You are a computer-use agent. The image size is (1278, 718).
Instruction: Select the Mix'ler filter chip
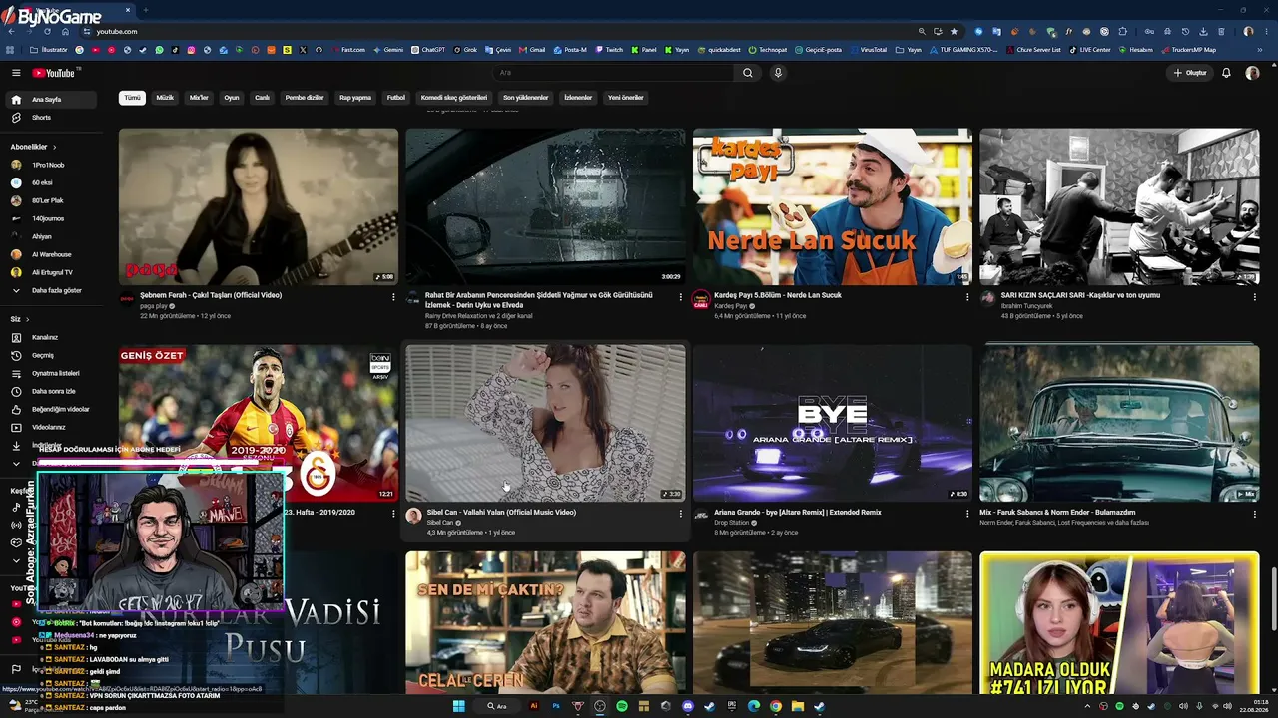click(199, 98)
